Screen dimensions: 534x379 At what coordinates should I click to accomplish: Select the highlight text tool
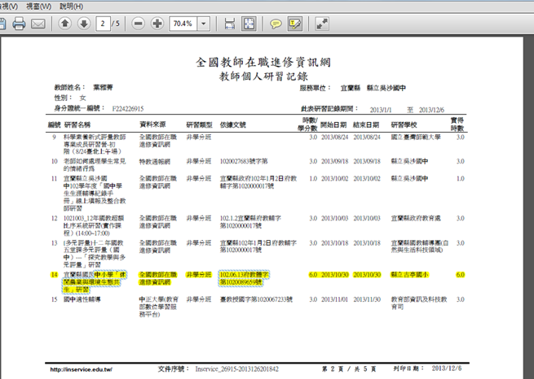[x=294, y=24]
